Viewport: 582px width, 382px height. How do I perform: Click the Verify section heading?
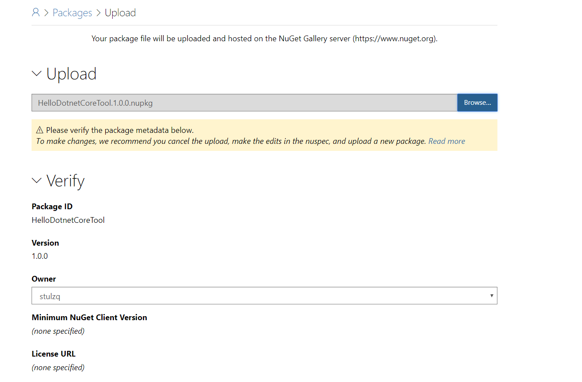(66, 181)
